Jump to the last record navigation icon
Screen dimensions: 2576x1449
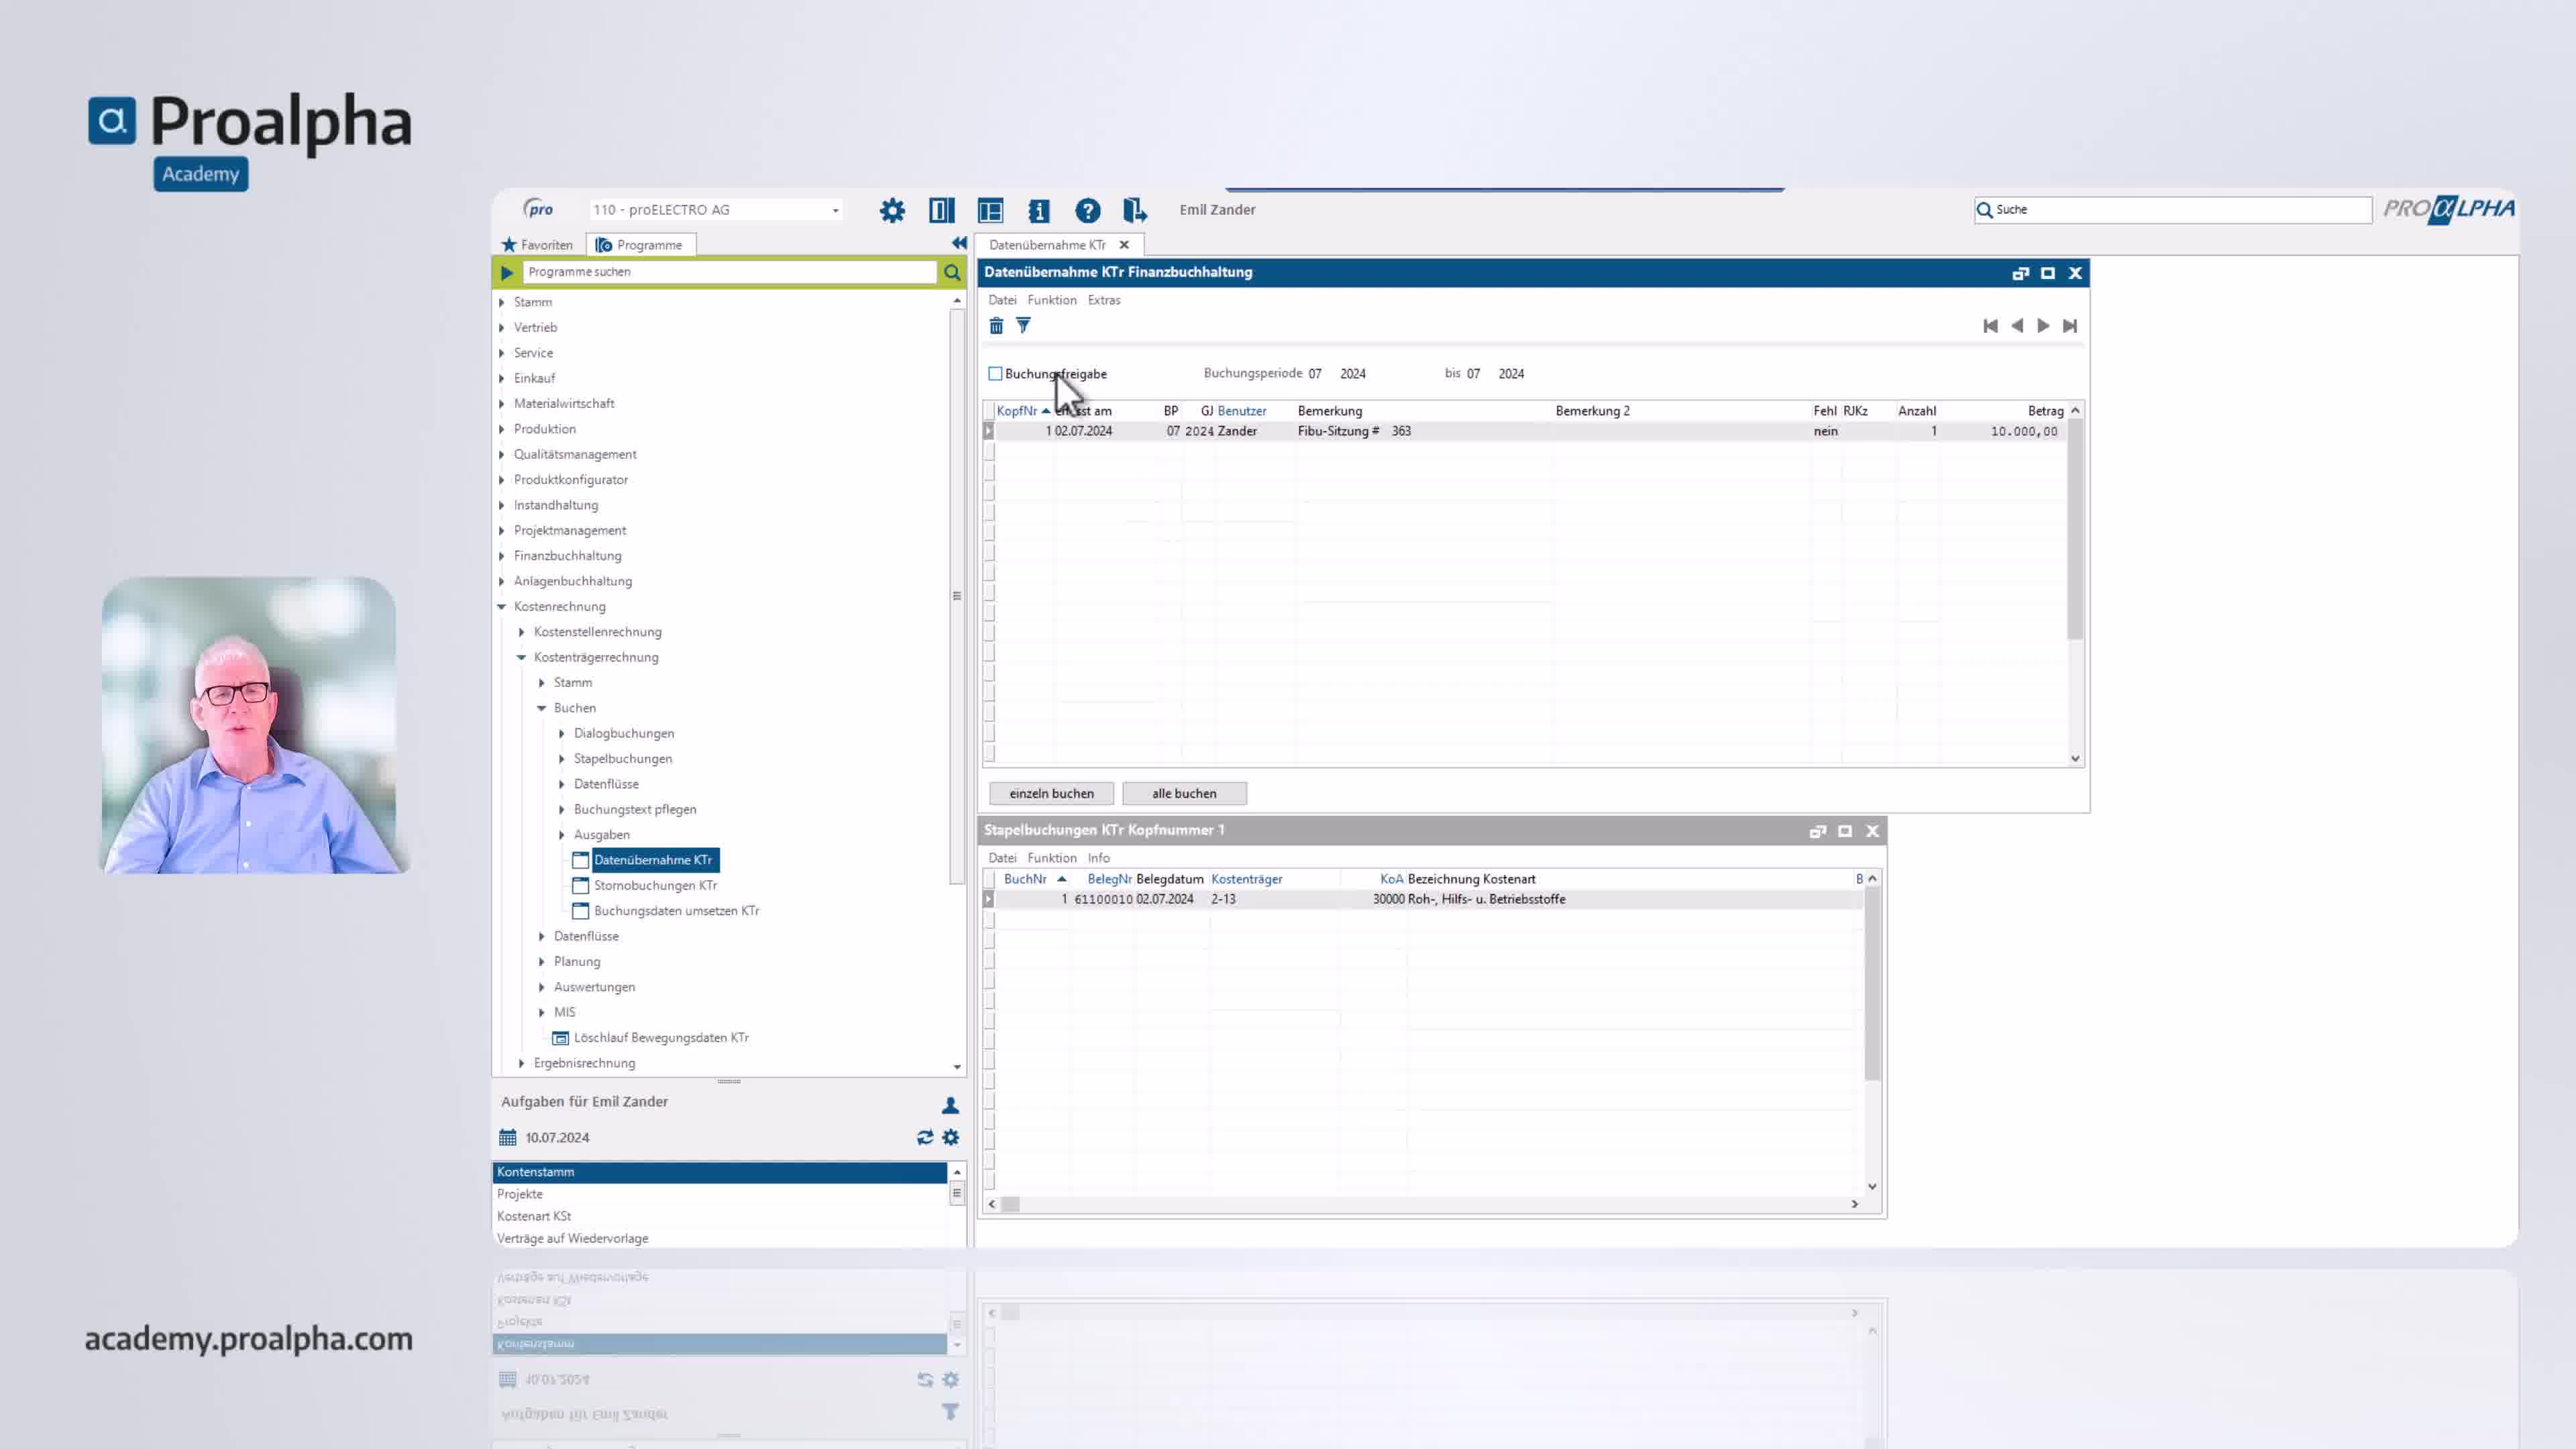(x=2070, y=326)
